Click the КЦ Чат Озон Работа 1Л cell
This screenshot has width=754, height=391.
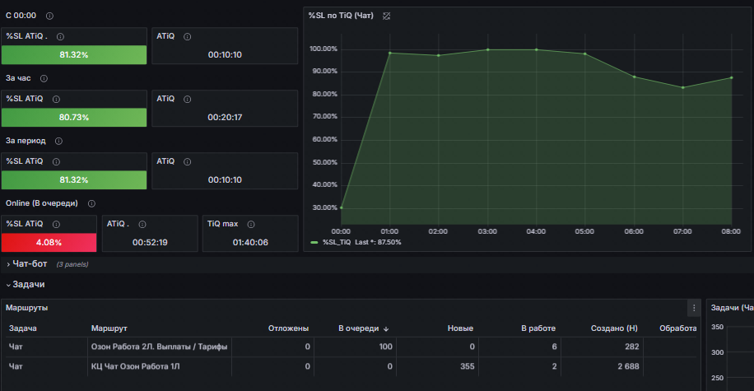(159, 366)
